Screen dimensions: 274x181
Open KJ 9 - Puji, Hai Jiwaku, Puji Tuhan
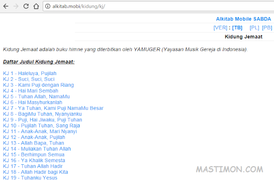pyautogui.click(x=42, y=120)
